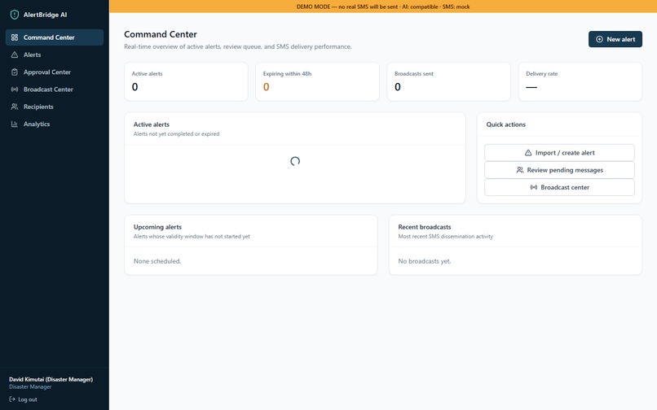Click the radio icon in Broadcast center button
The image size is (657, 410).
(x=534, y=187)
